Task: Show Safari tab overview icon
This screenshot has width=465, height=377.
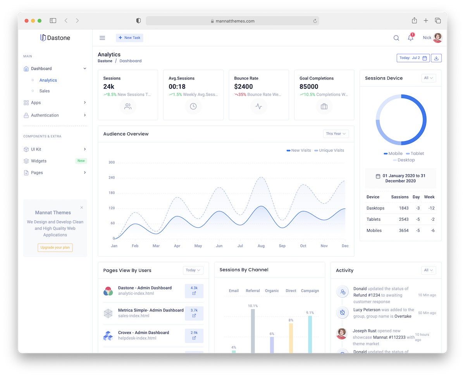Action: point(438,21)
